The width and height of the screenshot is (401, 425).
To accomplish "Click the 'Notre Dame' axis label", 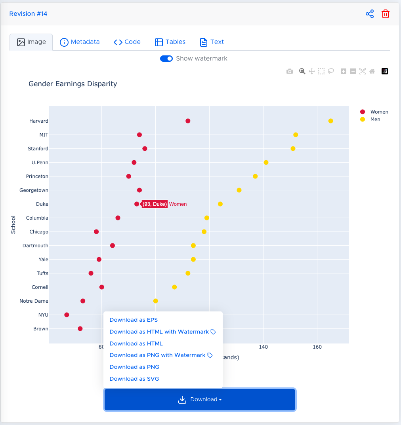I will click(34, 301).
